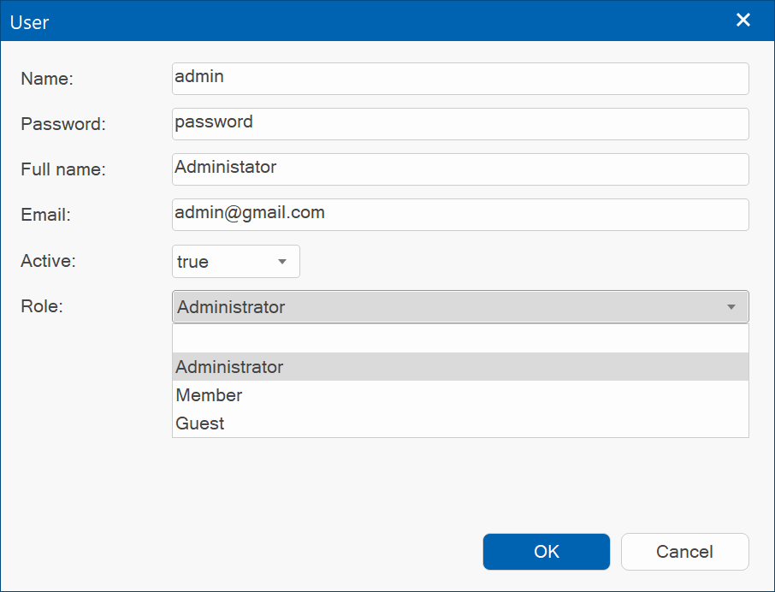Choose the blank role option
775x592 pixels.
click(460, 339)
